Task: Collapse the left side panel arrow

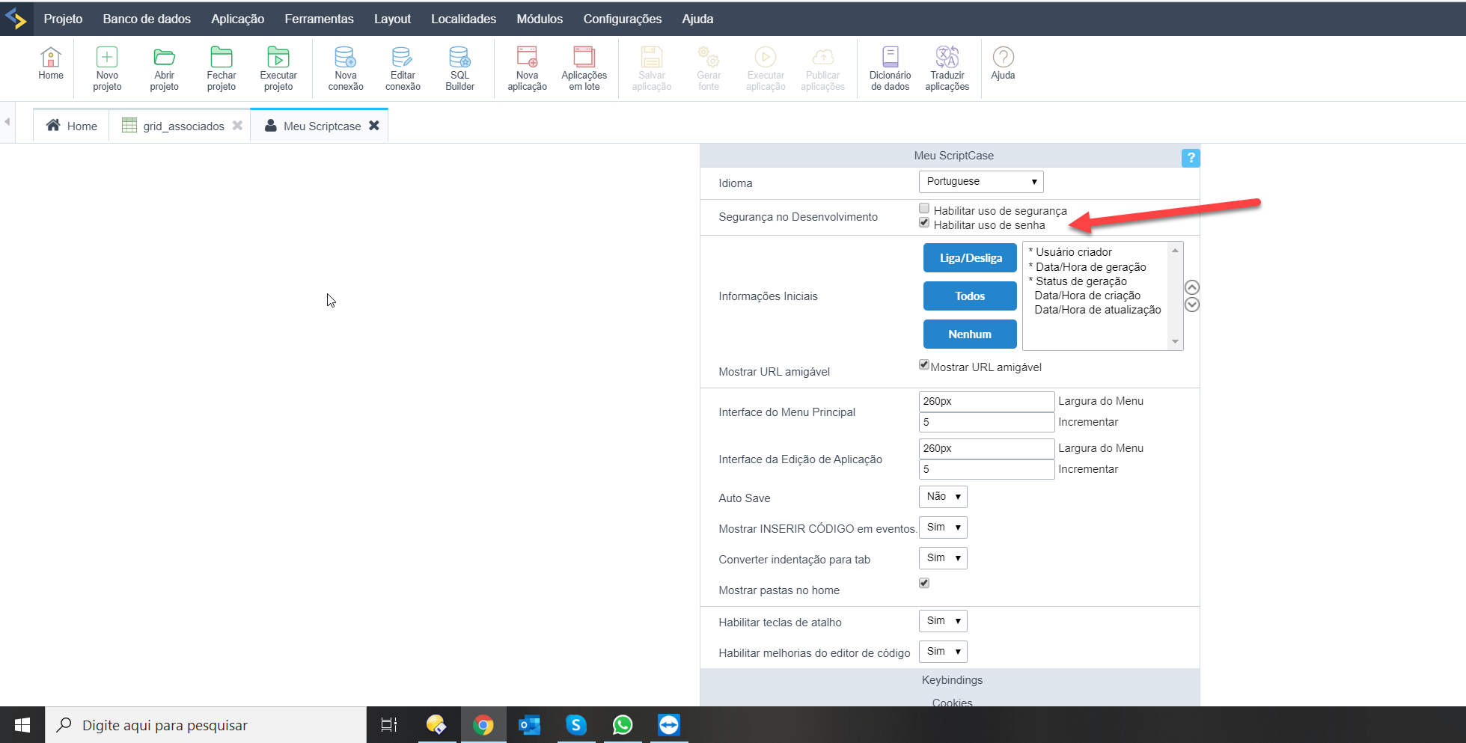Action: tap(7, 121)
